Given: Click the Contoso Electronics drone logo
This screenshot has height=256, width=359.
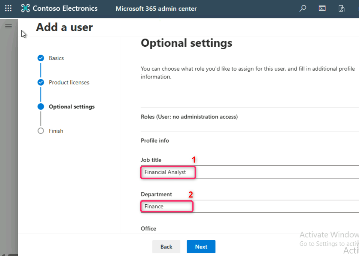Looking at the screenshot, I should point(25,8).
